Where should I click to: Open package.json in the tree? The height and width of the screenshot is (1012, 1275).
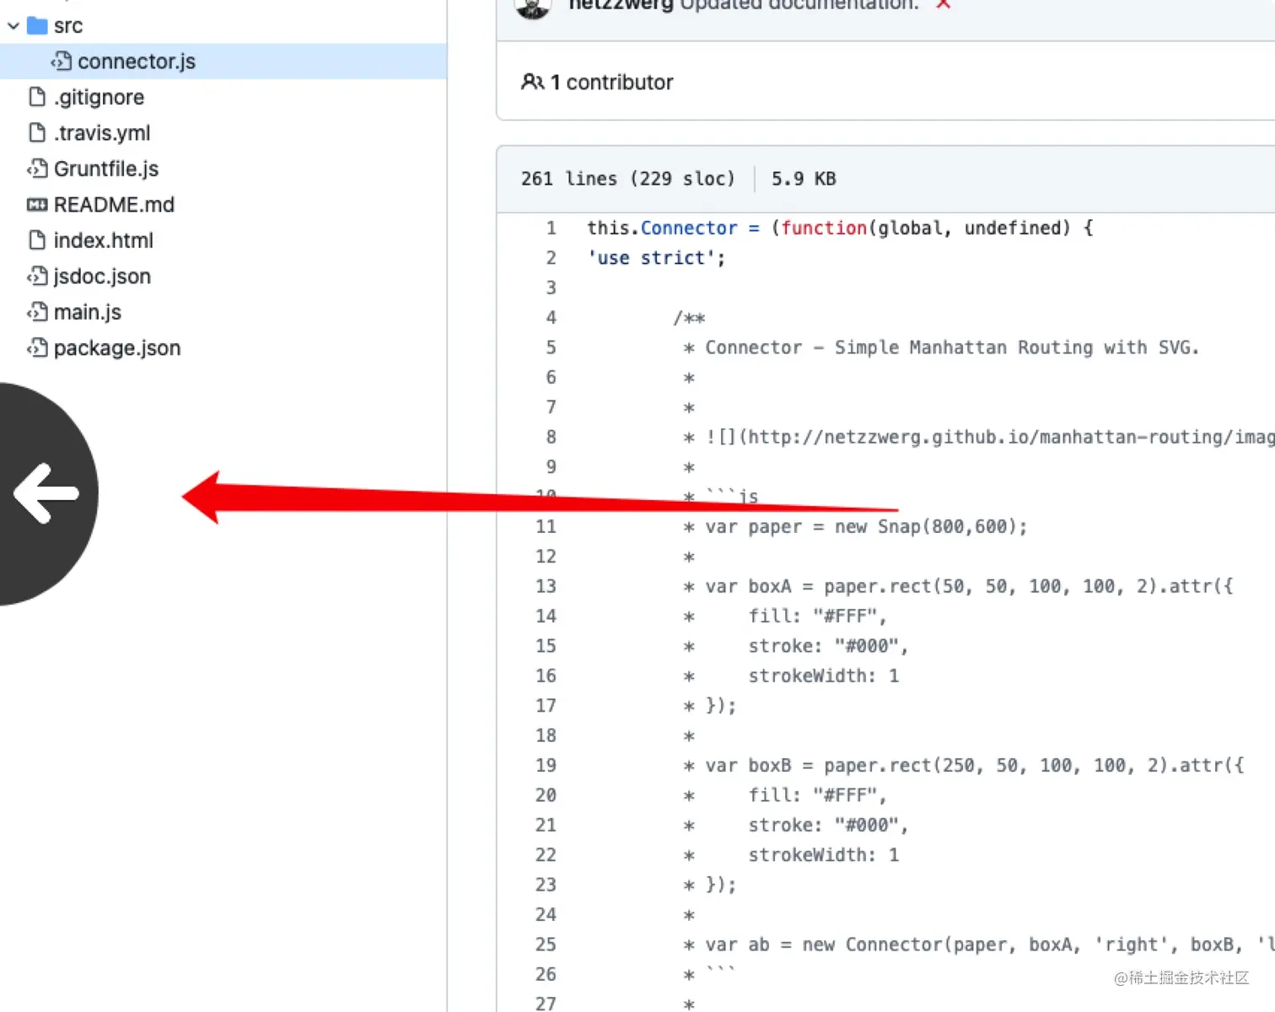click(117, 348)
